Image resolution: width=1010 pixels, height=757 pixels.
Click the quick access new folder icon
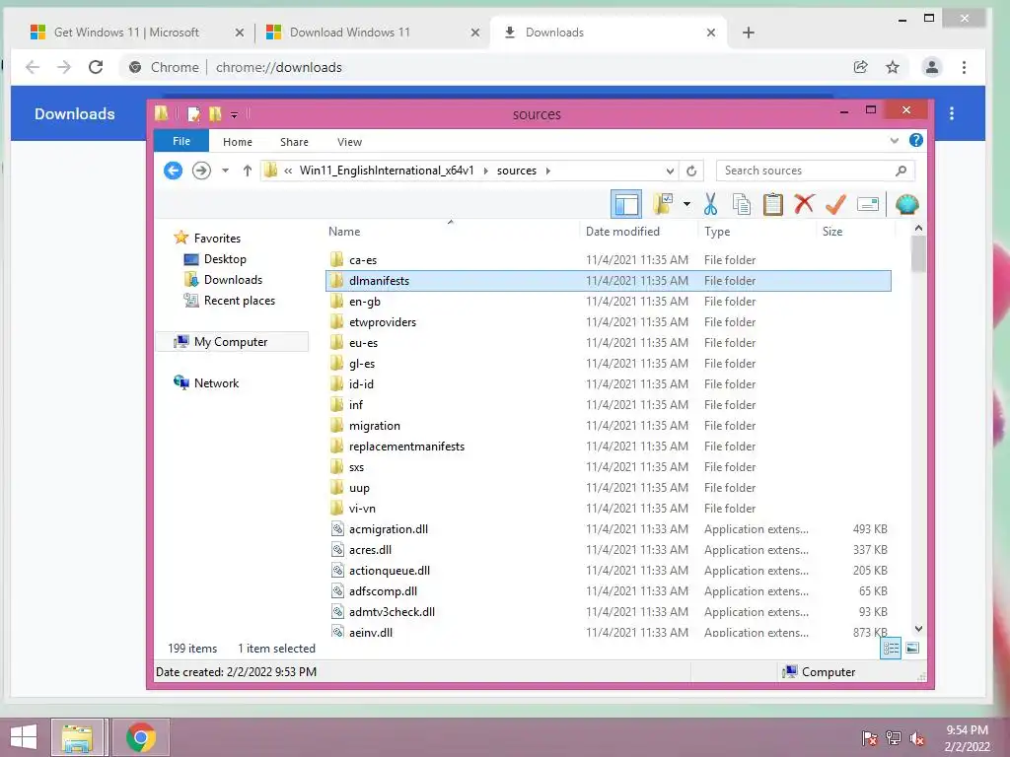coord(215,114)
